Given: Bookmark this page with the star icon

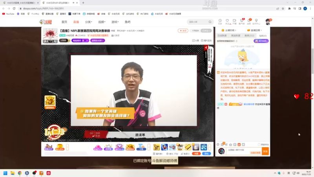Looking at the screenshot, I should (x=283, y=8).
